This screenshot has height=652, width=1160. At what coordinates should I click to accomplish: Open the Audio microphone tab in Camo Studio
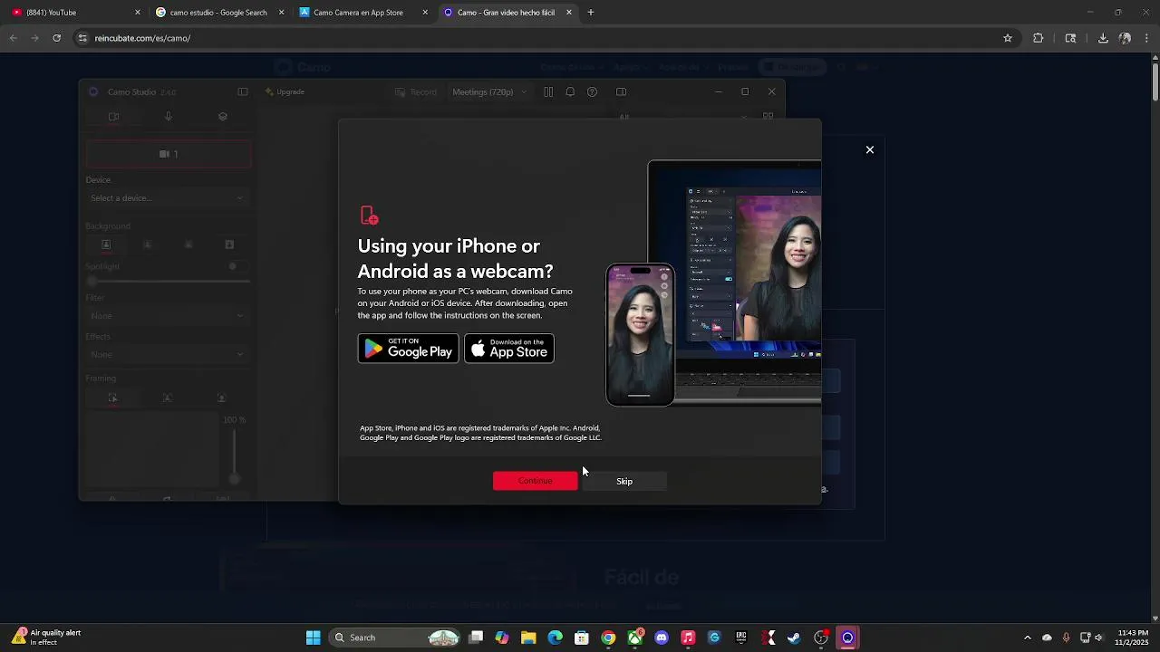tap(168, 117)
